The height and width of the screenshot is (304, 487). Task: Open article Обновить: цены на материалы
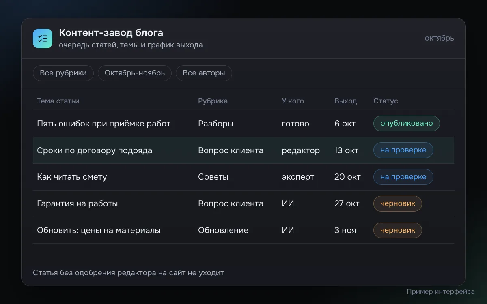click(x=99, y=231)
